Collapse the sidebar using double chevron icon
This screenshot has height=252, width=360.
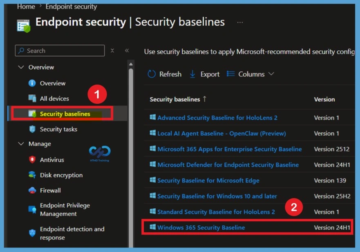coord(127,51)
